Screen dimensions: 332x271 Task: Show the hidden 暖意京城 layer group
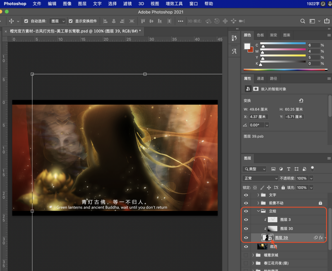click(246, 255)
